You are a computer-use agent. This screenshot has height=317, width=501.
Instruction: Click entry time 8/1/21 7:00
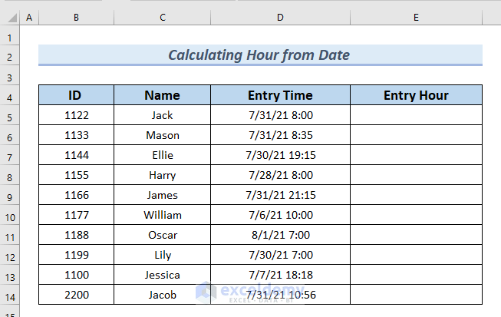pos(280,235)
